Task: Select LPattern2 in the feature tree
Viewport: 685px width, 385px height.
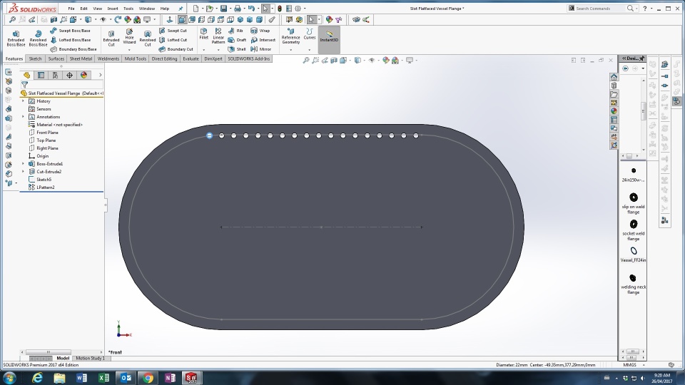Action: 41,188
